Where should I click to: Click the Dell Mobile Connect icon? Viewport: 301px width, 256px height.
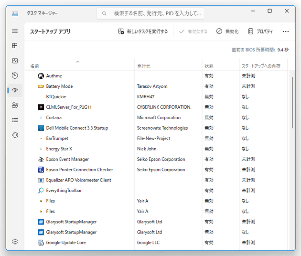(41, 128)
